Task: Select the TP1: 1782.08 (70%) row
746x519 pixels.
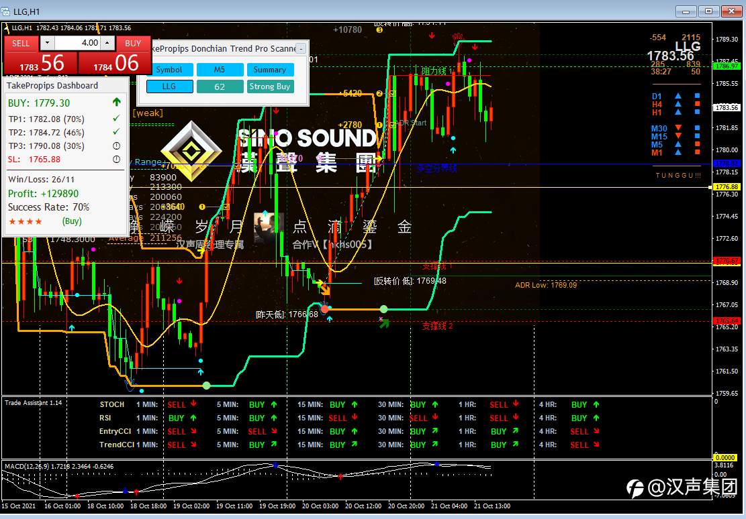Action: pos(46,119)
